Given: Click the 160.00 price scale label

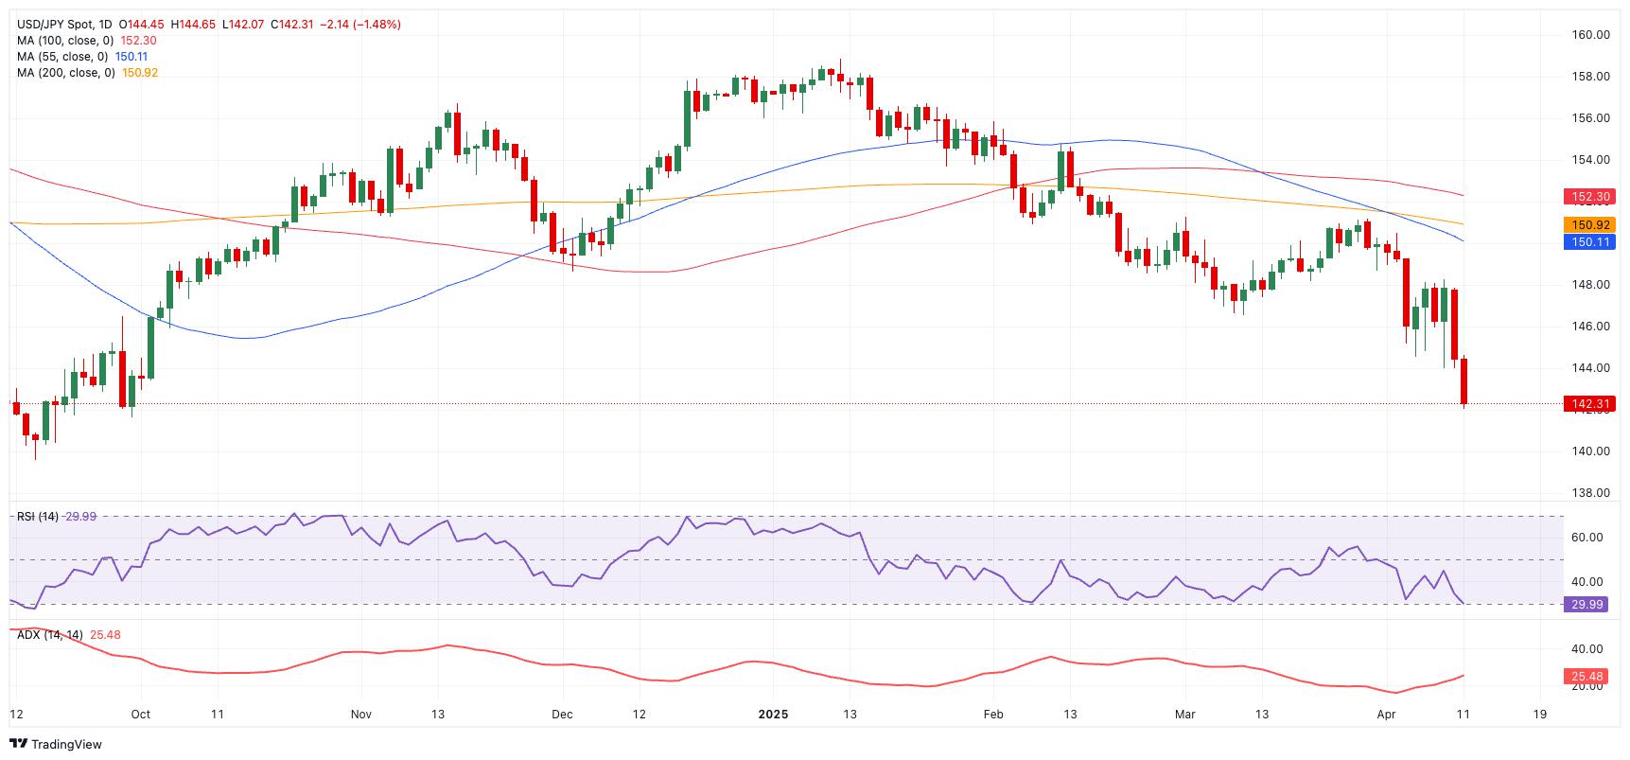Looking at the screenshot, I should click(x=1590, y=35).
